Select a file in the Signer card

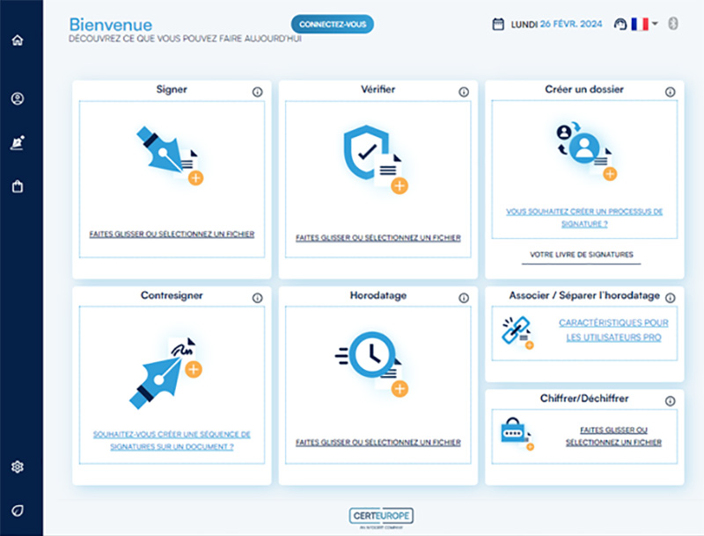(x=172, y=235)
